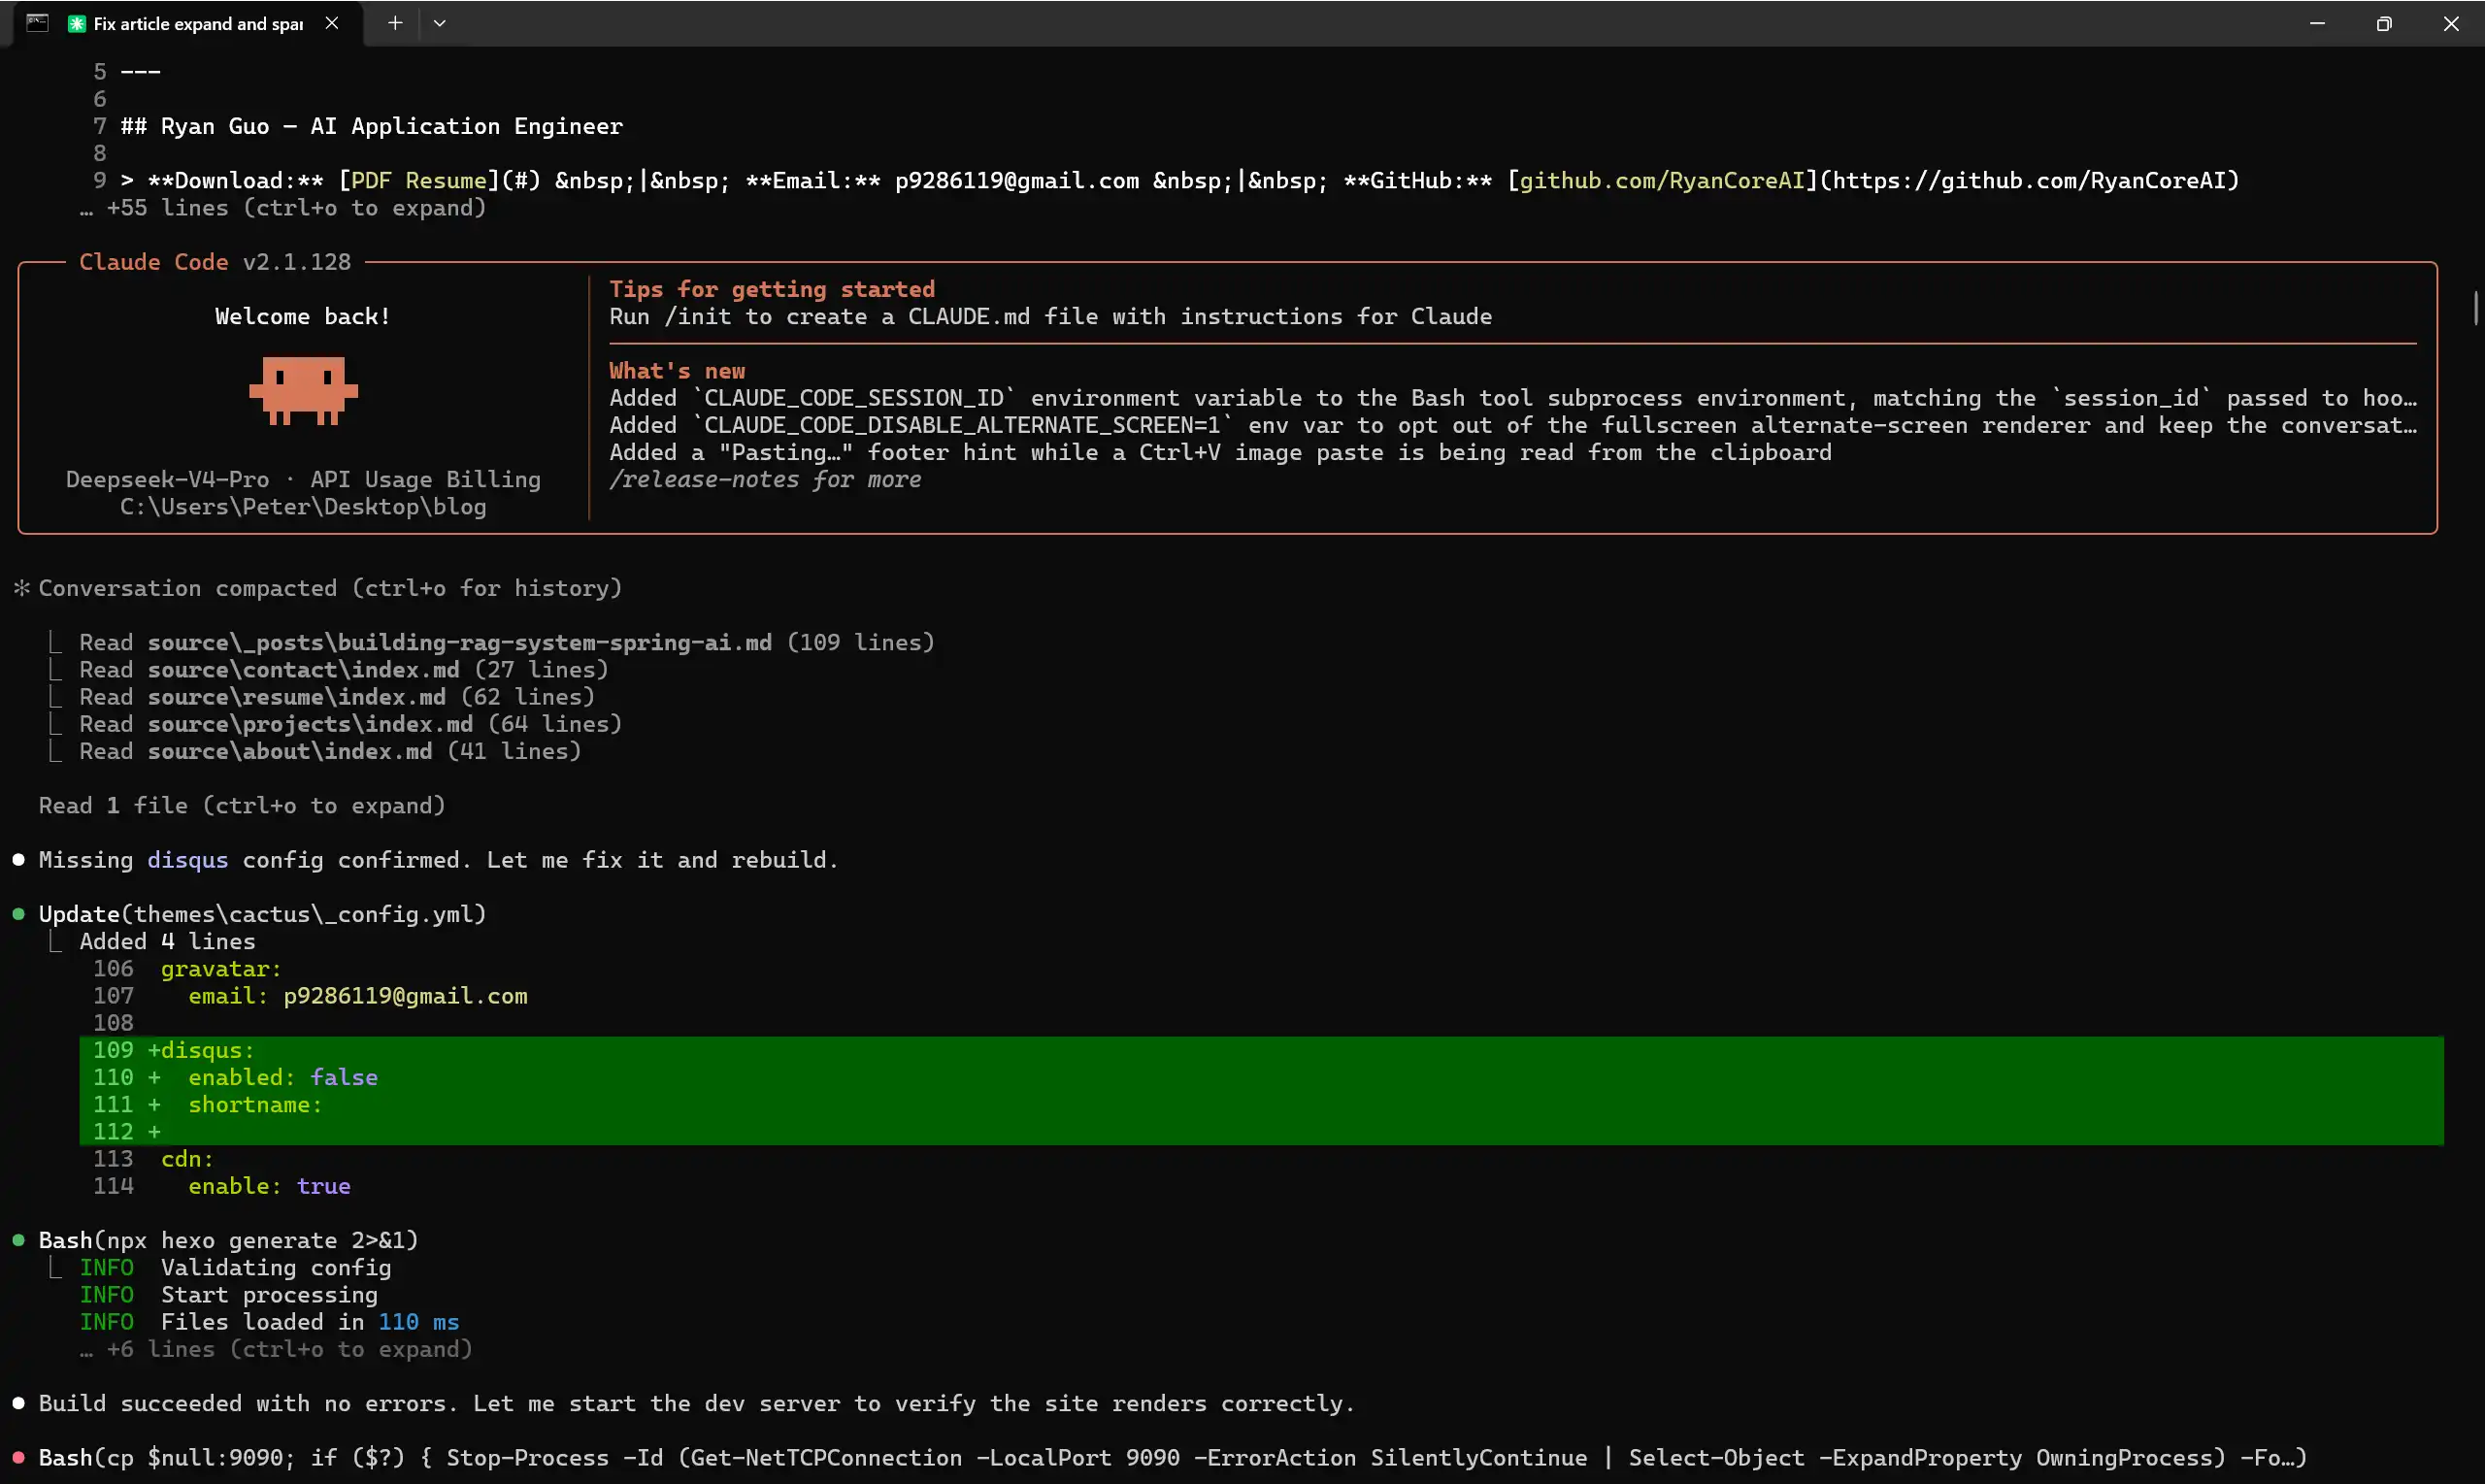Close the 'Fix article expand and spar' tab
The width and height of the screenshot is (2485, 1484).
point(332,23)
